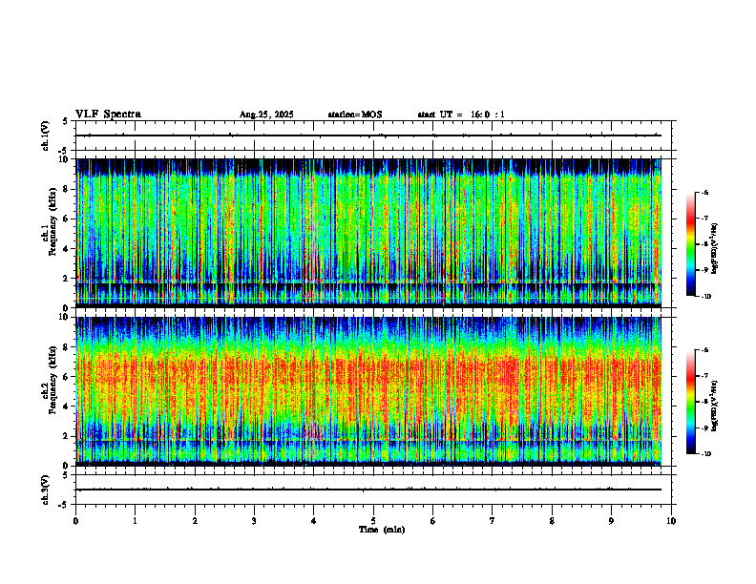This screenshot has height=584, width=756.
Task: Click the 'ch.1(V)' axis label at top
Action: (x=46, y=136)
